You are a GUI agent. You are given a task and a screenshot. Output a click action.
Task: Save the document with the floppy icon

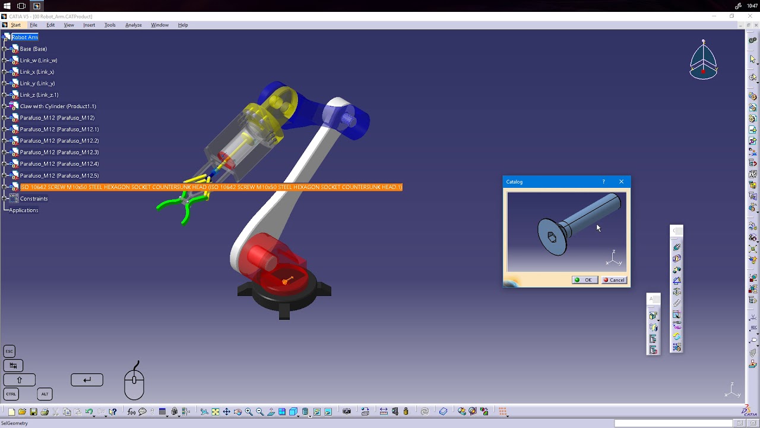click(33, 411)
